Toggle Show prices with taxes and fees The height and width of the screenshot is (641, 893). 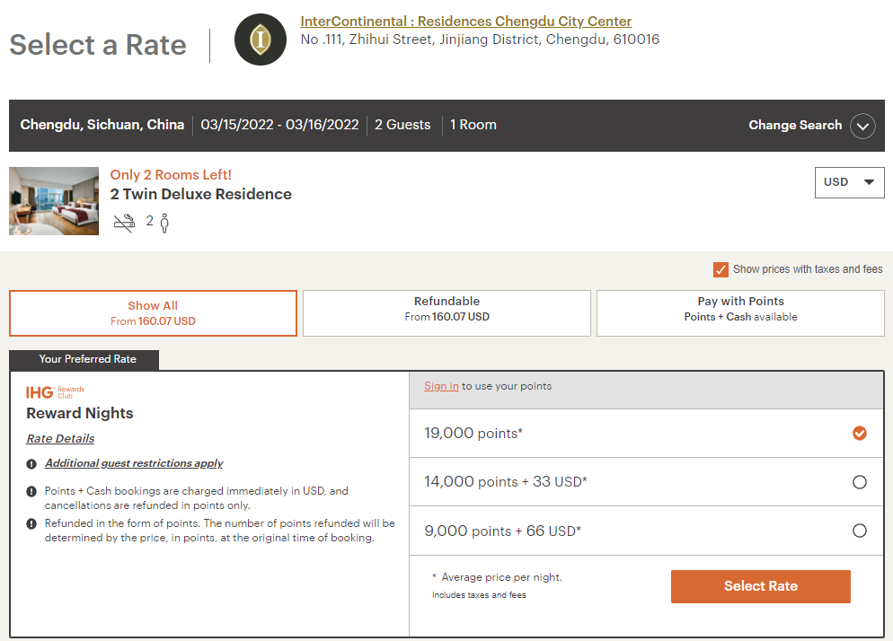coord(721,269)
